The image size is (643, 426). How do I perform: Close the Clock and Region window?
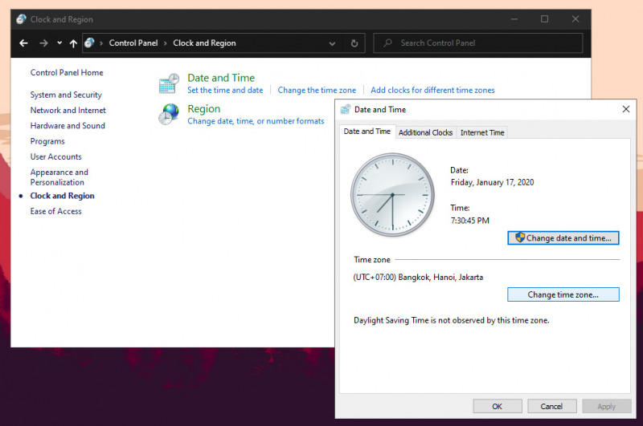[x=575, y=18]
